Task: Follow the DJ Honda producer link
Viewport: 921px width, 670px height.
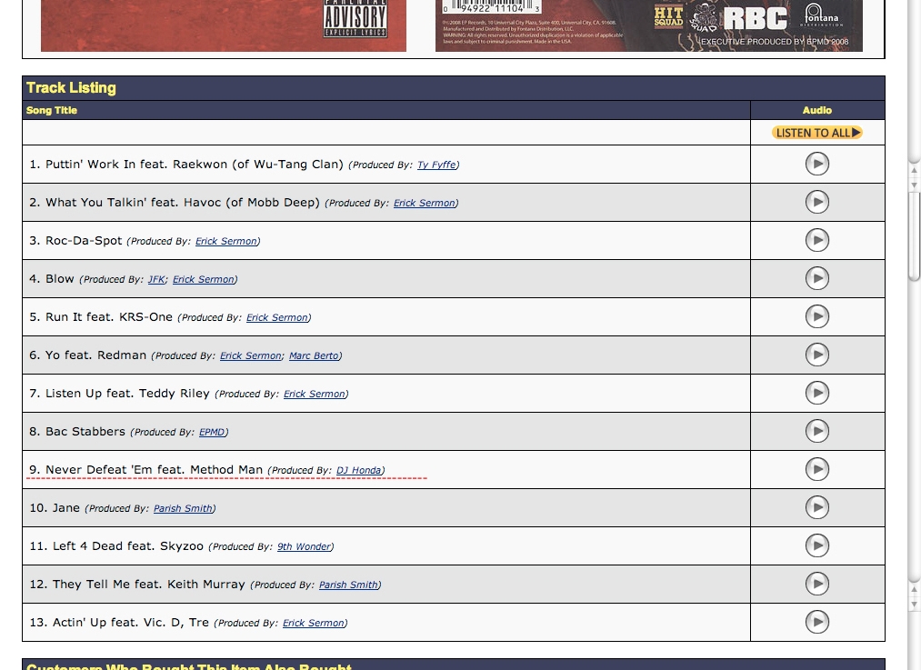Action: point(359,471)
